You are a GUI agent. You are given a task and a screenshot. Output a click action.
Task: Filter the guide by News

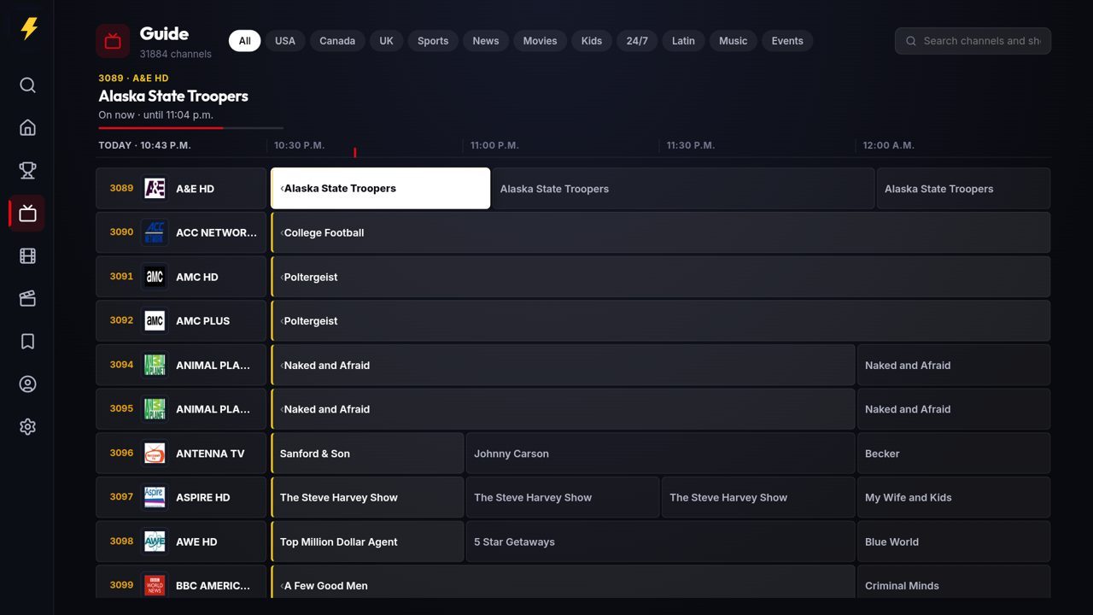pos(486,41)
